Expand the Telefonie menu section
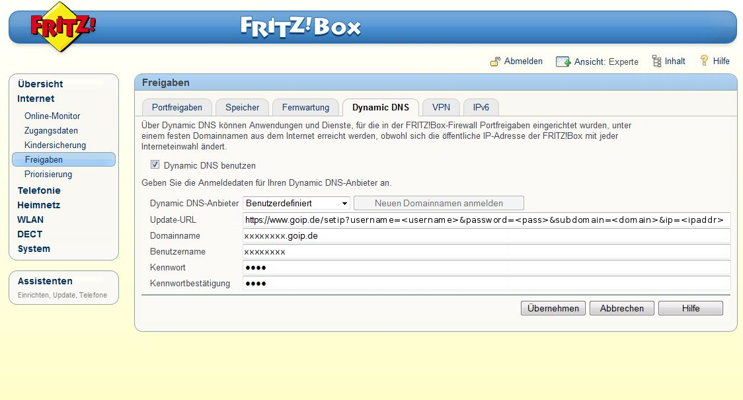The image size is (743, 400). (x=39, y=190)
